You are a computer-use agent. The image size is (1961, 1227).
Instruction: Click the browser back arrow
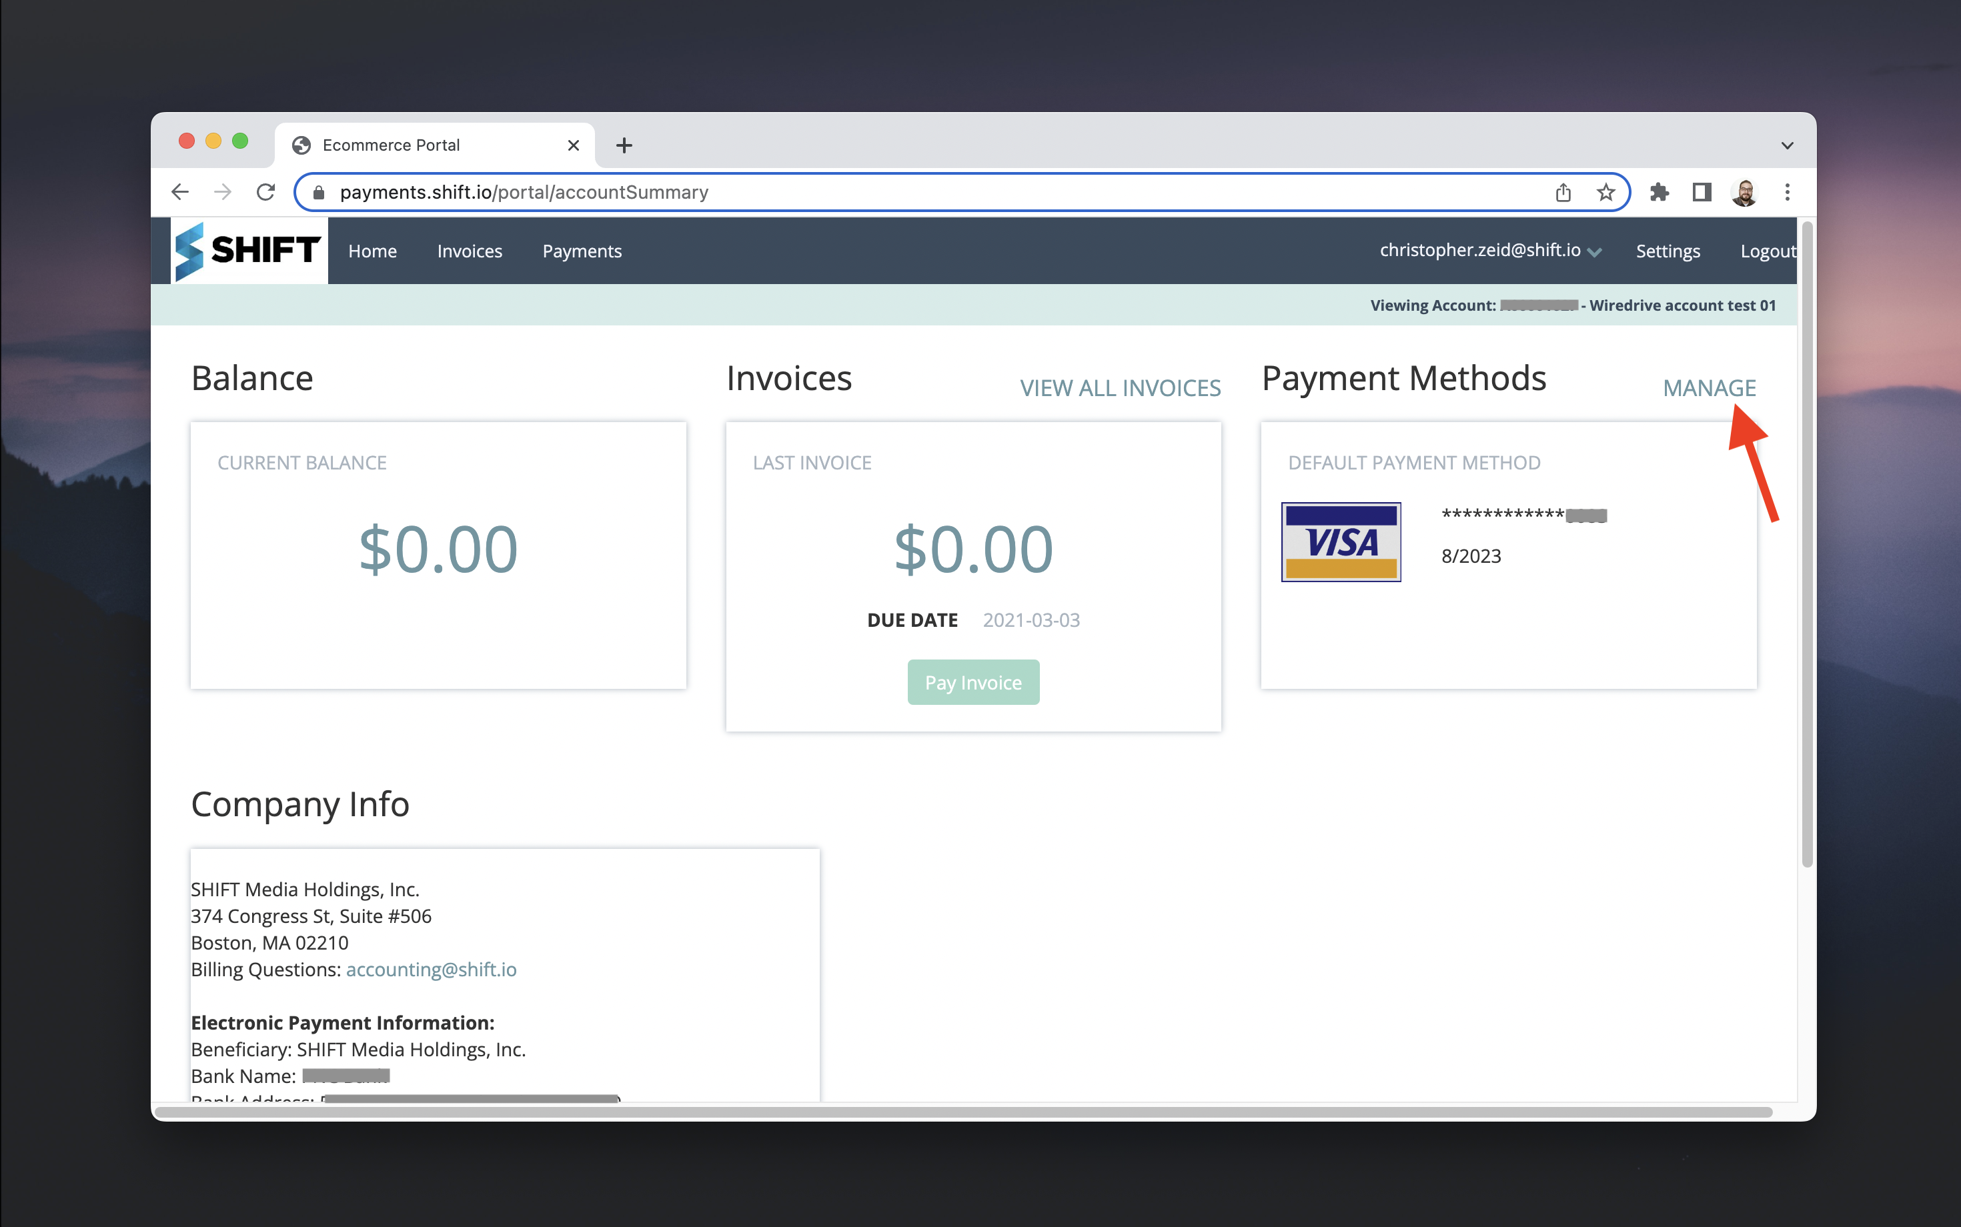pos(179,191)
